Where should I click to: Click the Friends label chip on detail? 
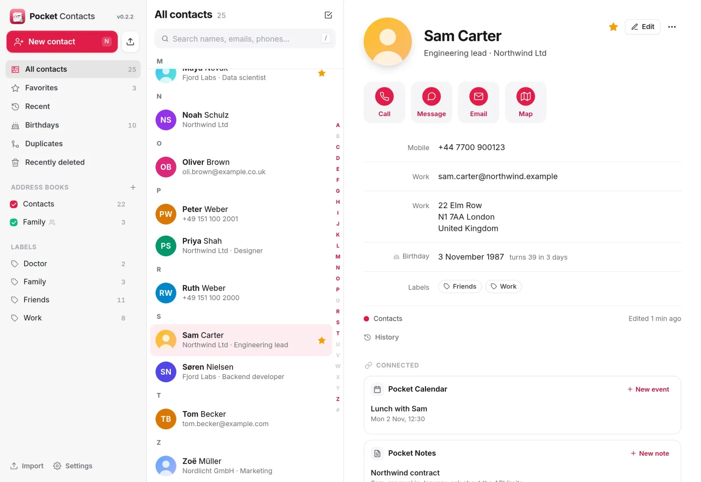(x=460, y=287)
